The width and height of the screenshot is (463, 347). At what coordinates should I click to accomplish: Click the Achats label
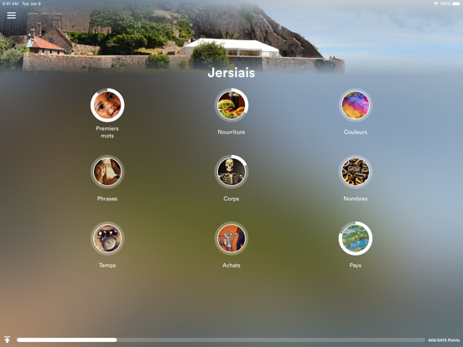point(231,265)
